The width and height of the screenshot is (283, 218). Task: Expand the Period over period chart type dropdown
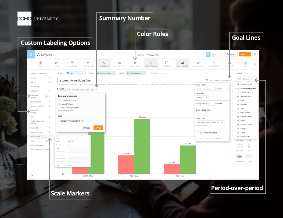[246, 79]
